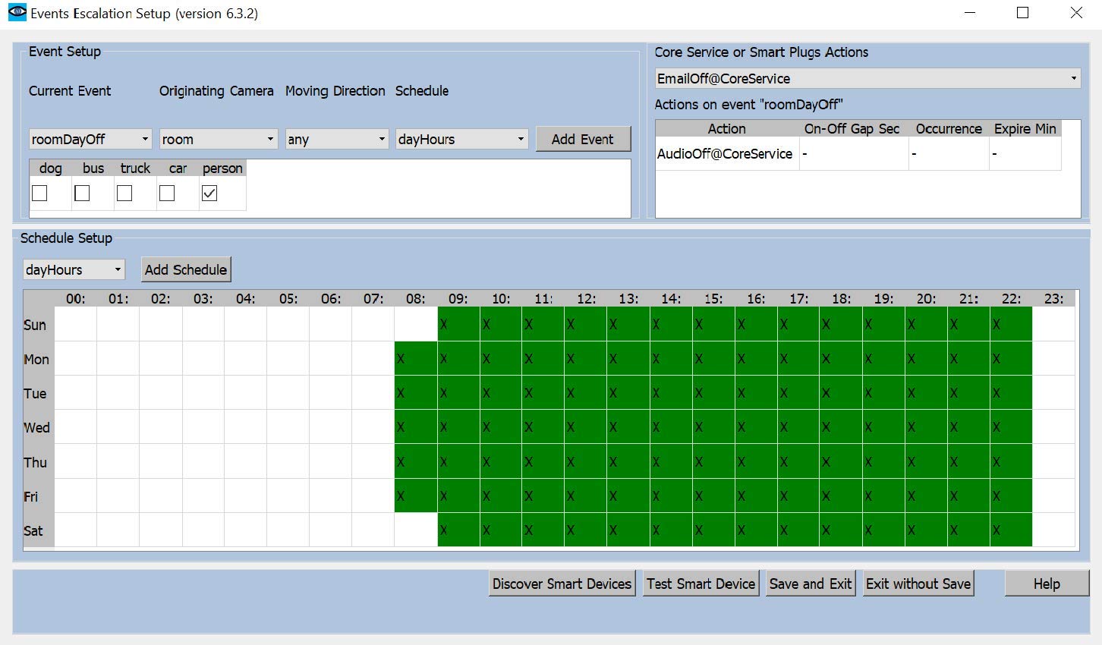Viewport: 1102px width, 645px height.
Task: Expand the Originating Camera dropdown
Action: (x=218, y=139)
